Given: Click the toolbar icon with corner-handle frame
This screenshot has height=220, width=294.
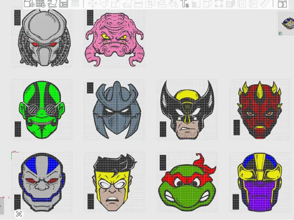Looking at the screenshot, I should (x=219, y=3).
